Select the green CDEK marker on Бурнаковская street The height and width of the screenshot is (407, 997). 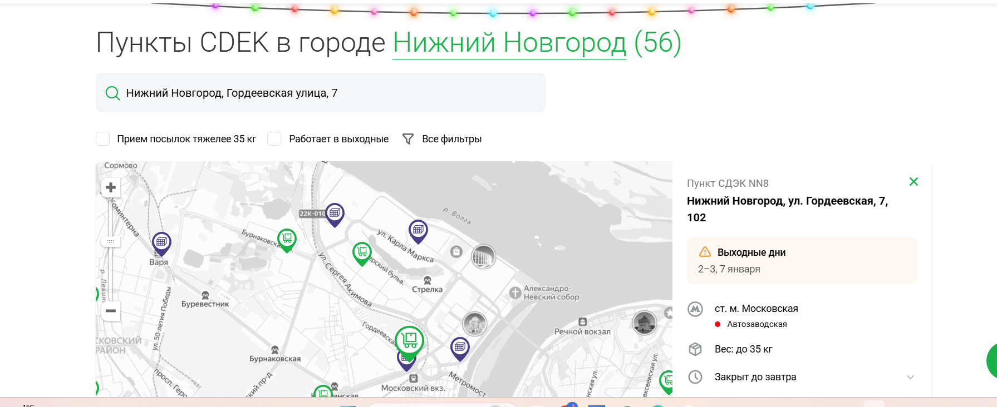pos(287,240)
